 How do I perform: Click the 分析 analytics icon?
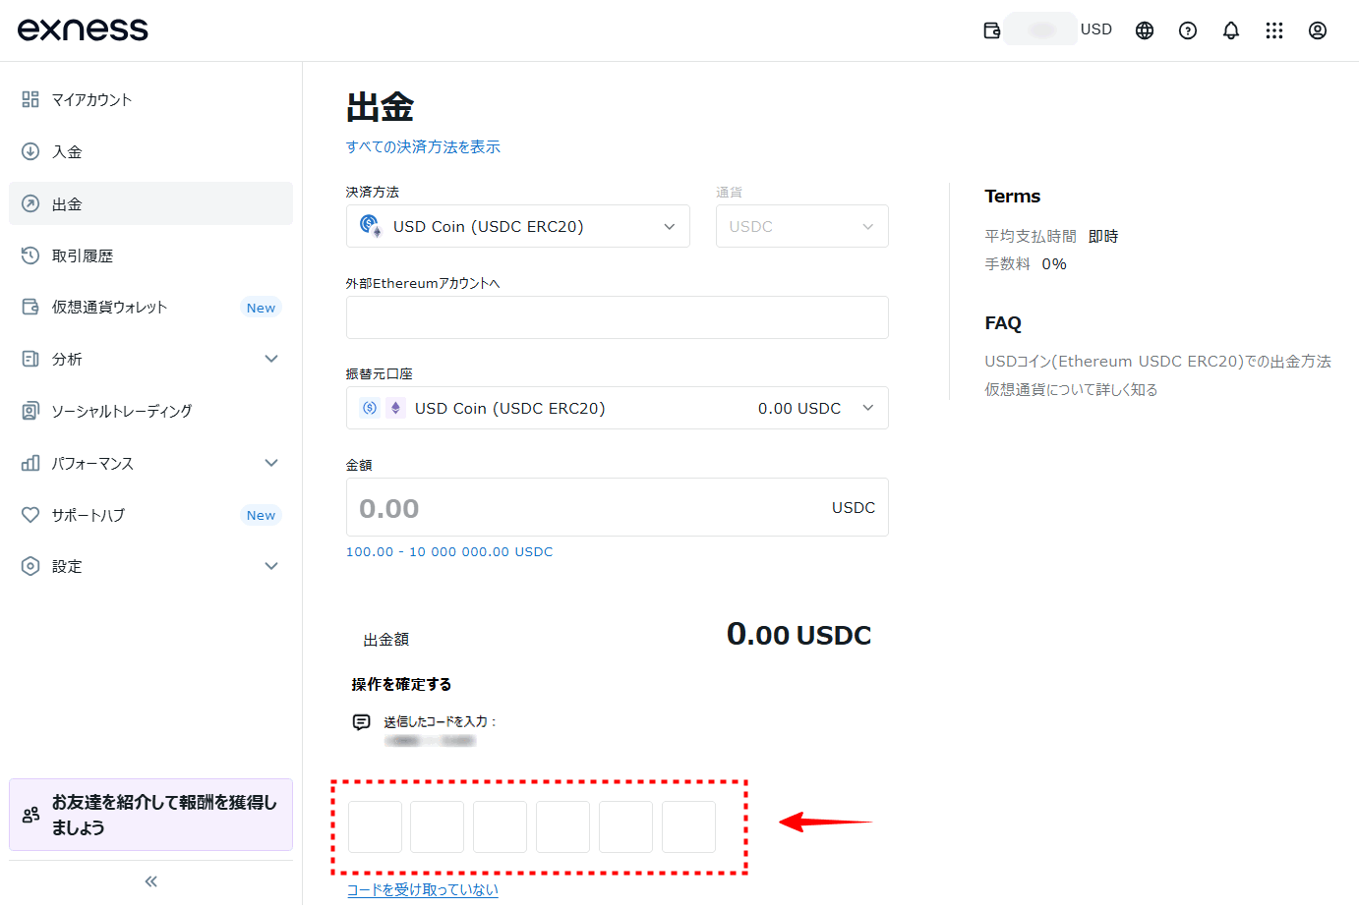pos(30,359)
